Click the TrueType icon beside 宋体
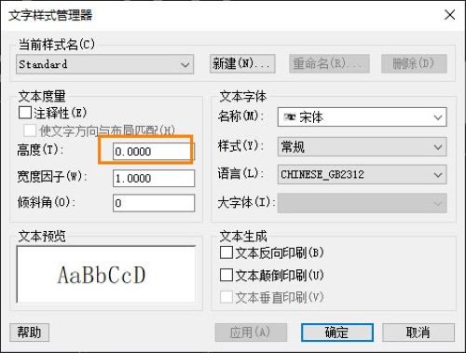Viewport: 466px width, 353px height. point(290,117)
